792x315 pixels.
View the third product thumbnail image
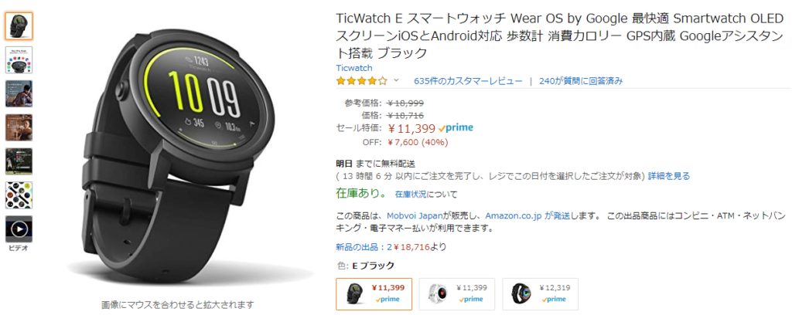click(x=19, y=93)
